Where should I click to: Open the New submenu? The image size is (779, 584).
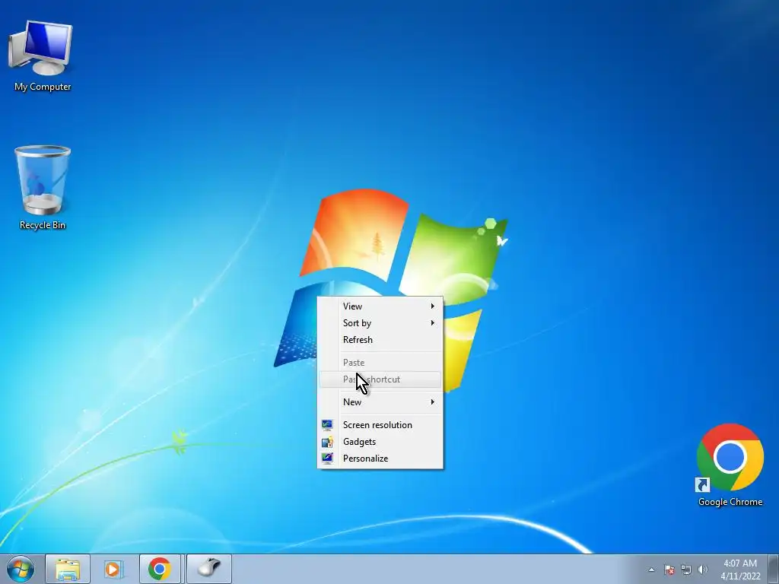coord(380,401)
